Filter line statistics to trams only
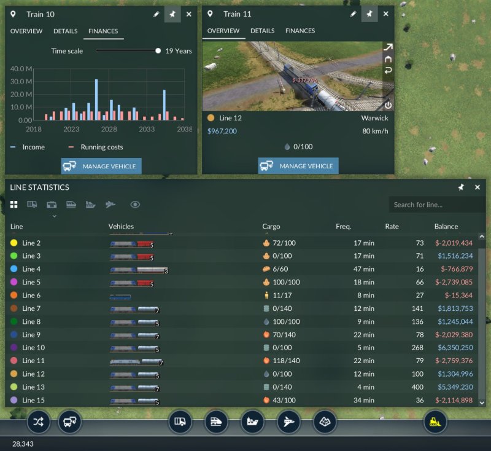Viewport: 491px width, 451px height. 52,205
